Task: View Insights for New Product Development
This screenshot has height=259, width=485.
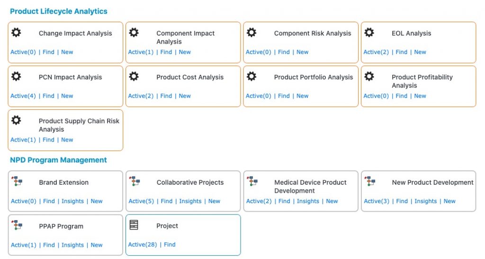Action: tap(425, 201)
